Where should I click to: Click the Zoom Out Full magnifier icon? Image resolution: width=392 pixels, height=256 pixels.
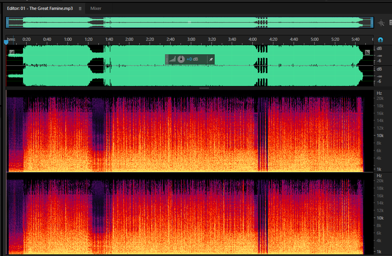pyautogui.click(x=381, y=23)
